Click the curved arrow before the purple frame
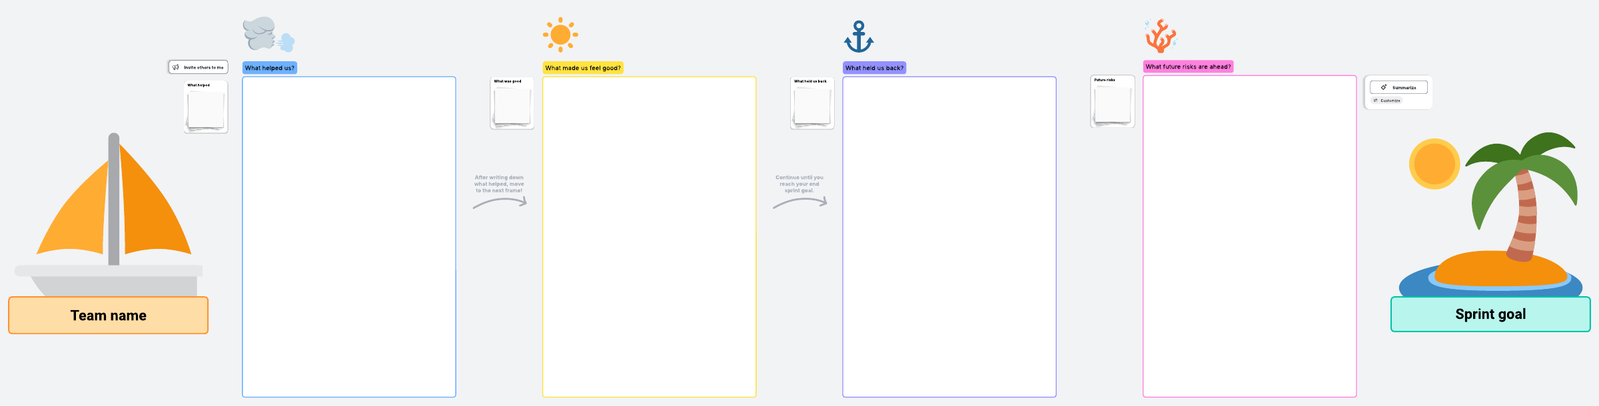The height and width of the screenshot is (406, 1599). pos(800,202)
